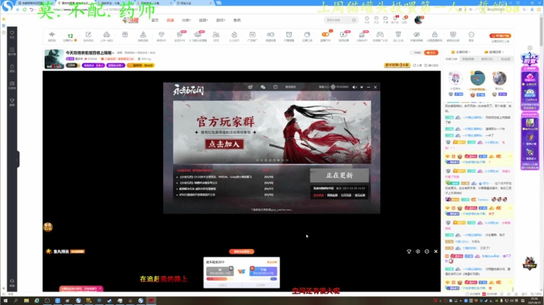
Task: Click the orange PC客户端 button
Action: point(500,35)
